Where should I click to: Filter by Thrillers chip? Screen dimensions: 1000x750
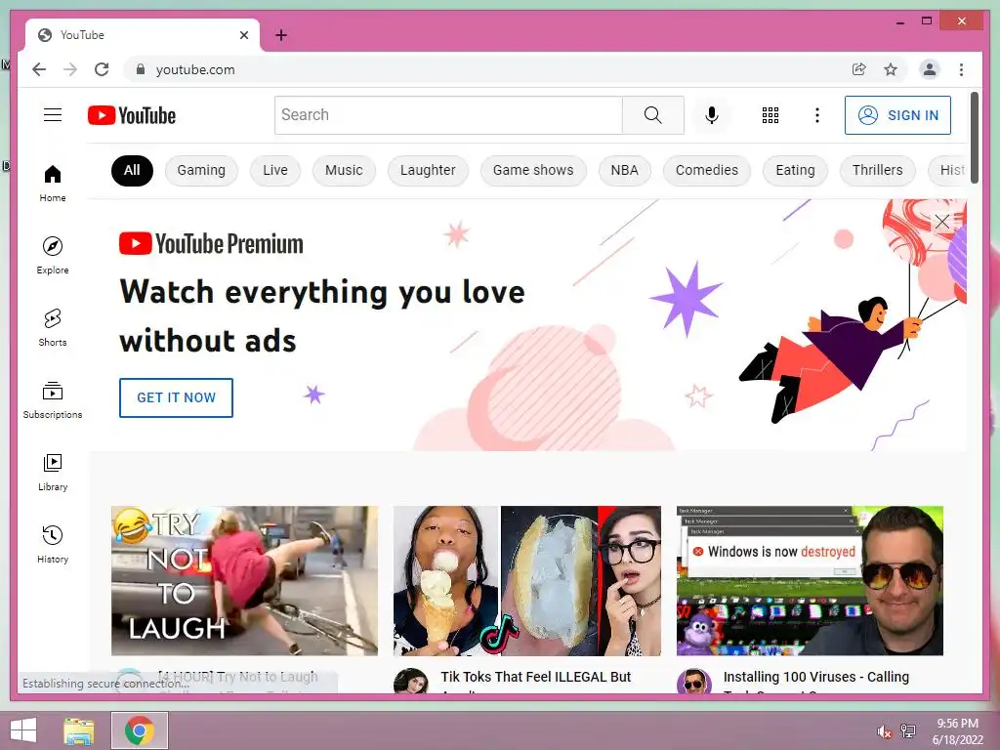[x=878, y=170]
